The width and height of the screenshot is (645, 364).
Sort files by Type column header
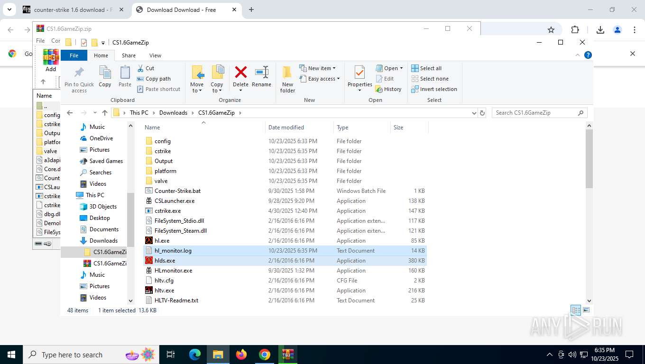[362, 127]
